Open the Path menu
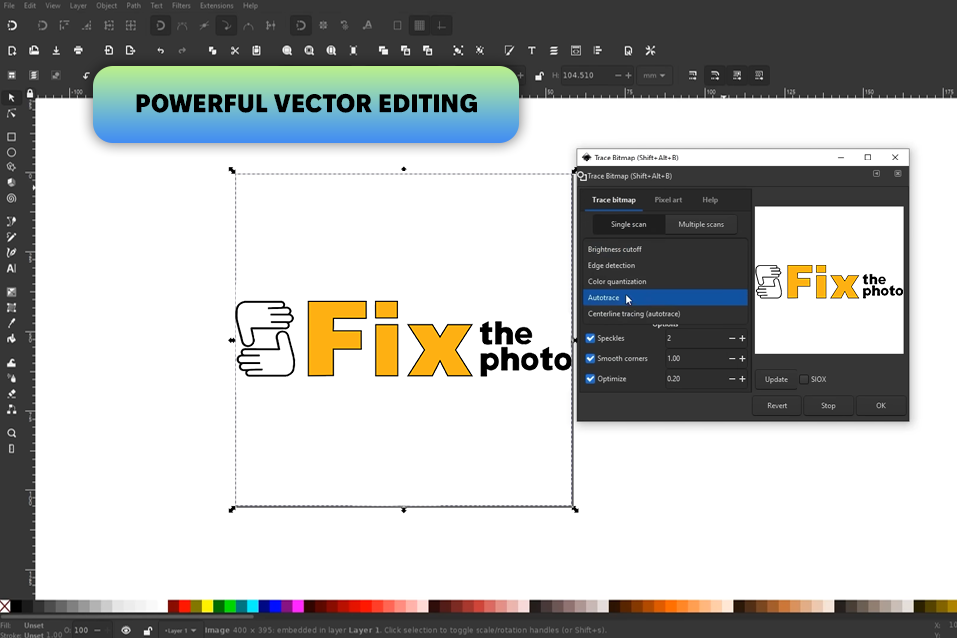 [x=133, y=6]
